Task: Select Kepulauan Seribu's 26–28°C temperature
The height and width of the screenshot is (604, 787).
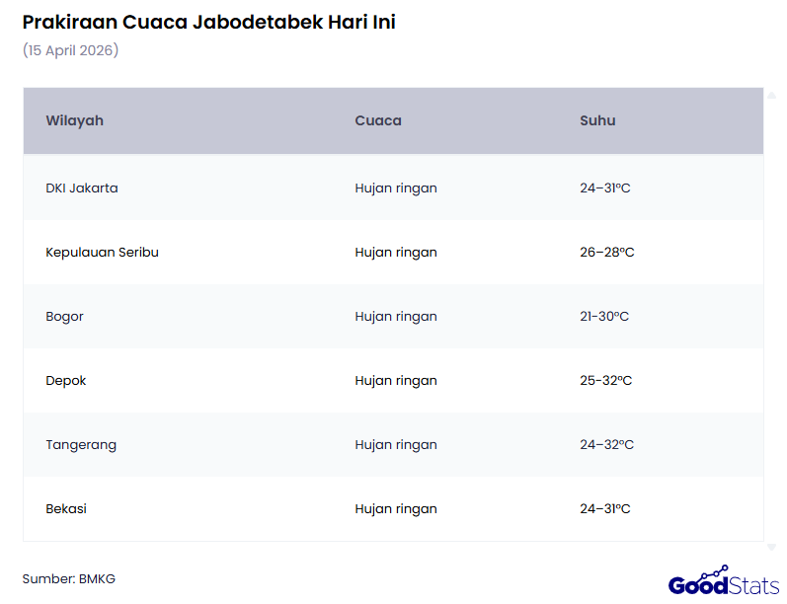Action: click(x=607, y=252)
